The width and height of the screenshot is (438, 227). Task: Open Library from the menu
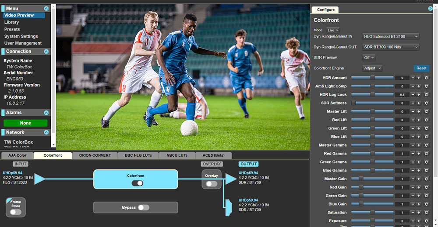pyautogui.click(x=11, y=22)
